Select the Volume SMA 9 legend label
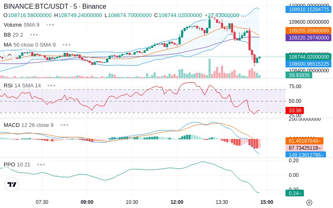 [x=22, y=25]
